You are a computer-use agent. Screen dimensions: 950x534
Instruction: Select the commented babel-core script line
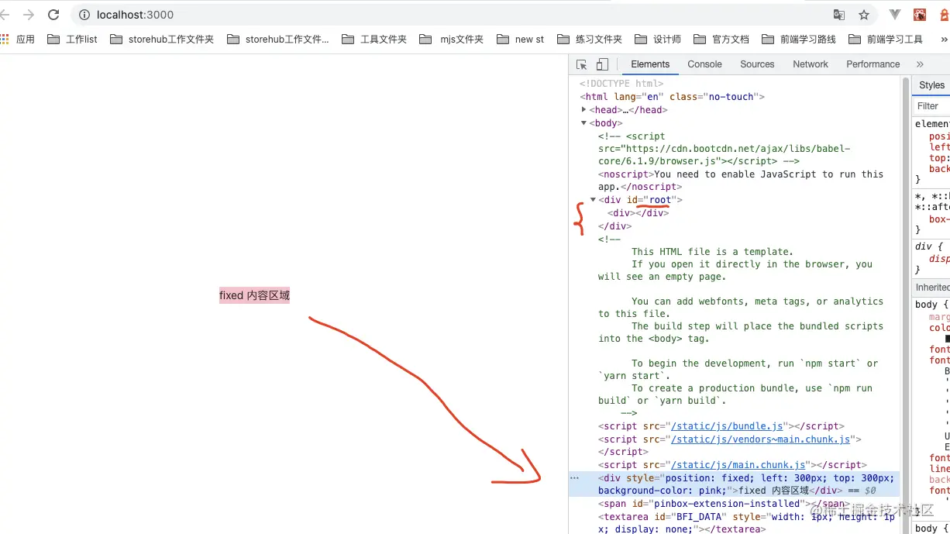click(x=724, y=149)
